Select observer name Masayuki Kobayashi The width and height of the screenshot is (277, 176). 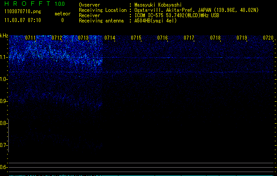(x=158, y=5)
